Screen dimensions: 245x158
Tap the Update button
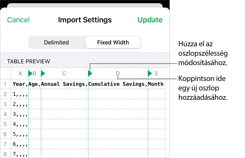pos(150,20)
